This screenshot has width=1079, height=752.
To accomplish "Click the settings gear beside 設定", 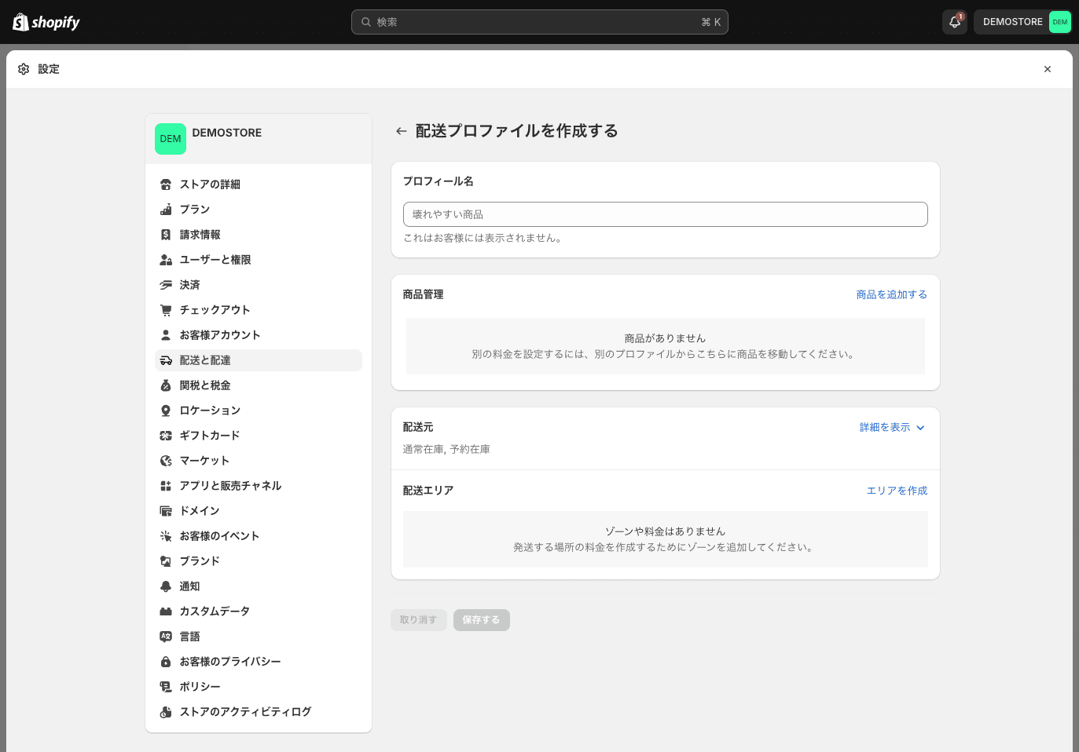I will (24, 69).
